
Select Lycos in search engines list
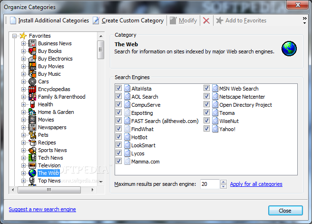[138, 153]
